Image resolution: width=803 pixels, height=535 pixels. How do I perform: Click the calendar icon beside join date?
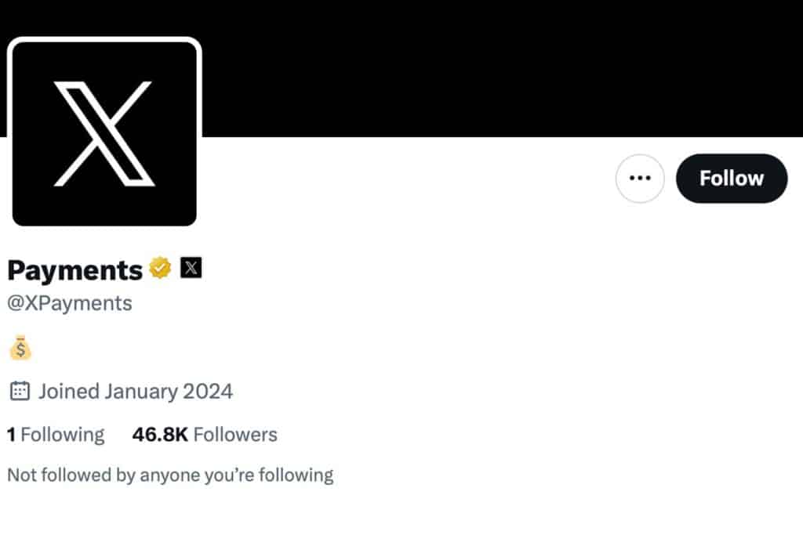point(20,390)
